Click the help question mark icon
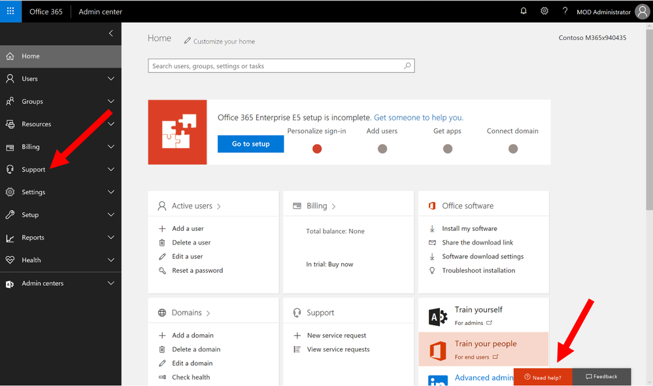The width and height of the screenshot is (653, 386). 565,11
